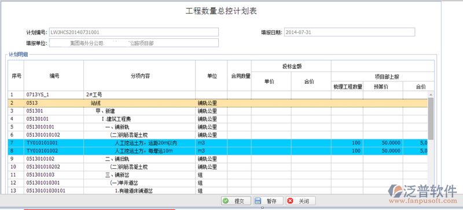Click the 泛普软件 logo
463x210 pixels.
(422, 194)
